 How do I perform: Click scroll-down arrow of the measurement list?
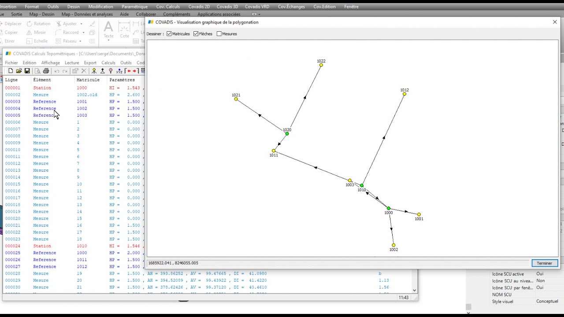(x=414, y=290)
